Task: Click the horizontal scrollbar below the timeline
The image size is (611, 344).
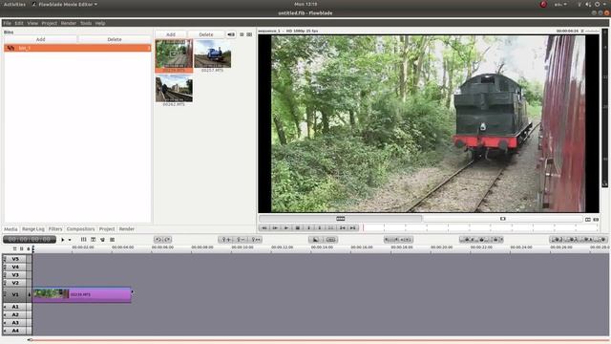Action: click(320, 340)
